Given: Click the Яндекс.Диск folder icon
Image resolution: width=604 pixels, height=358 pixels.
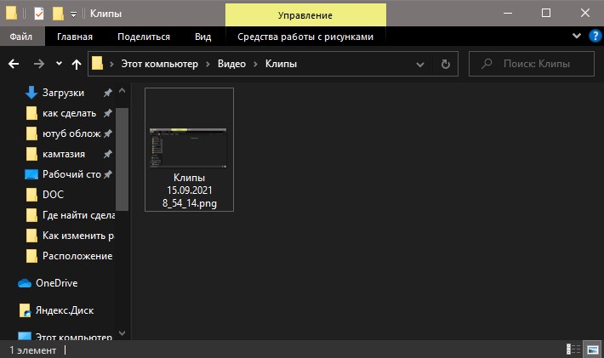Looking at the screenshot, I should (x=25, y=310).
